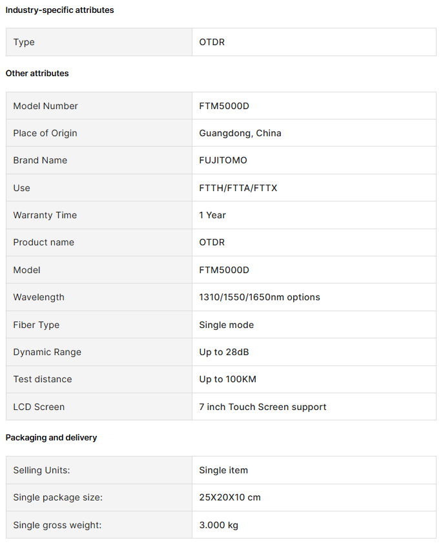
Task: Select the Model Number value FTM5000D
Action: point(224,106)
